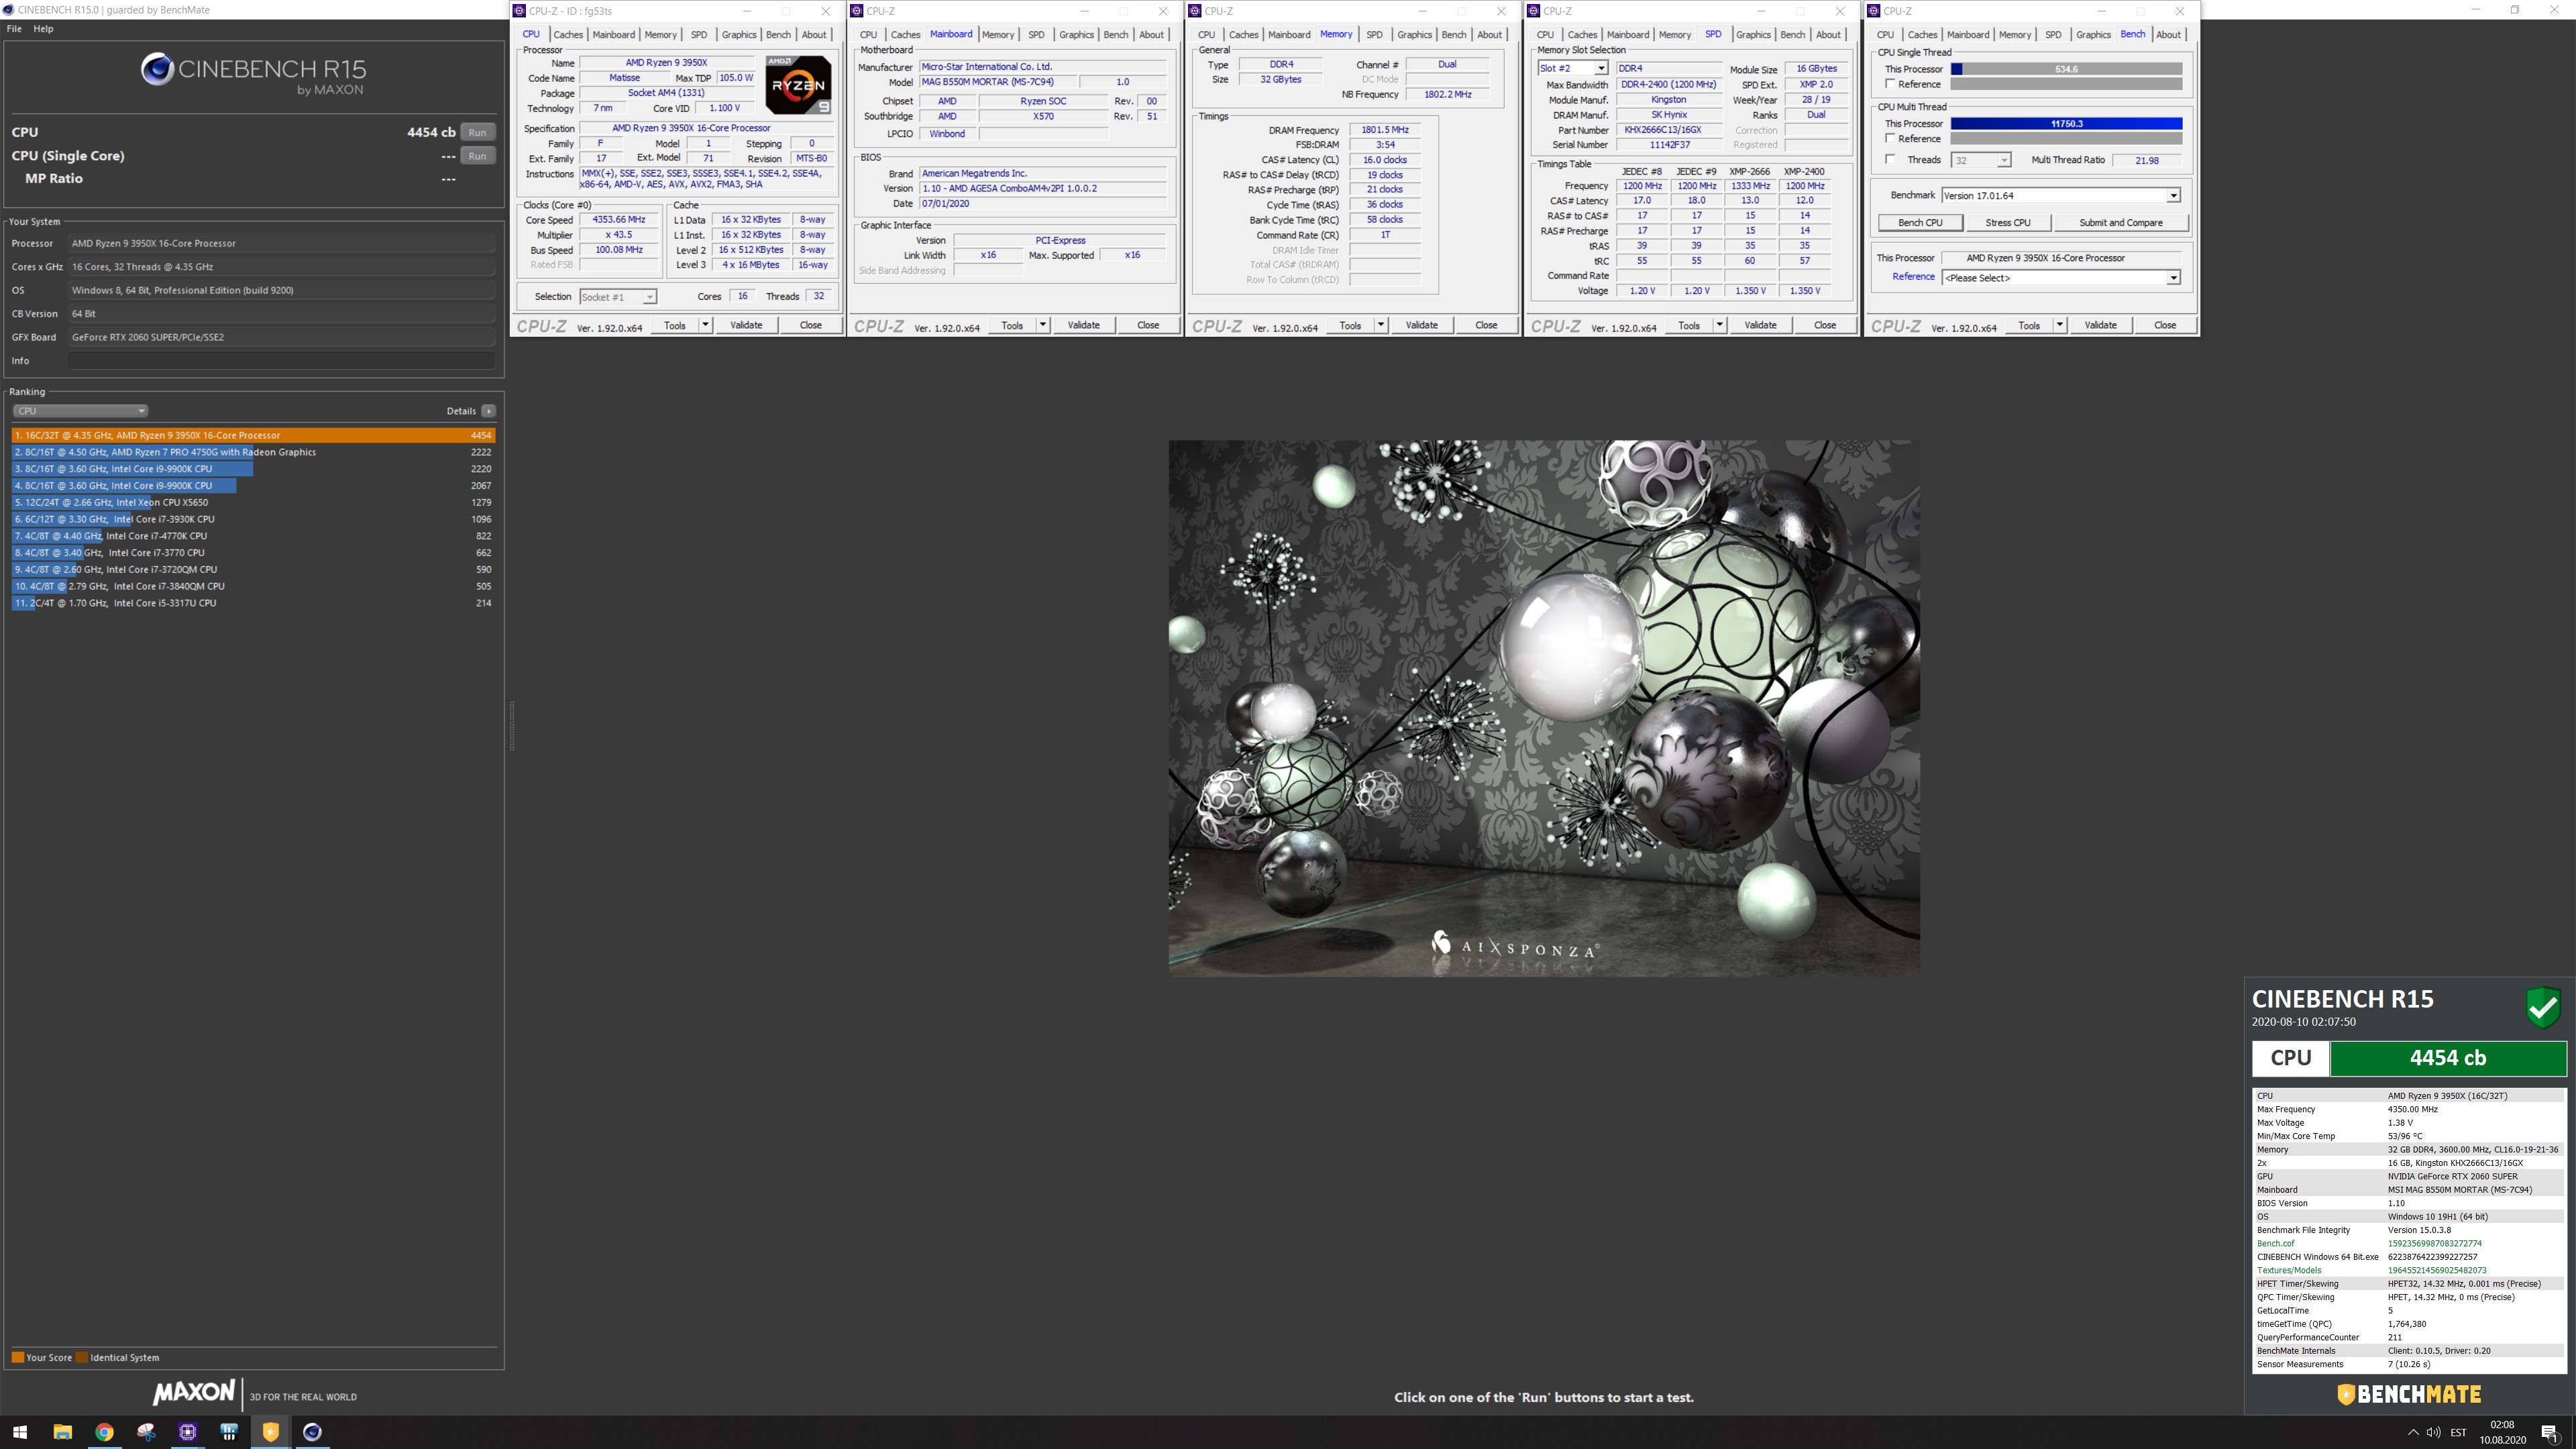Screen dimensions: 2576x1449
Task: Click the empty Info field in Your System
Action: click(282, 361)
